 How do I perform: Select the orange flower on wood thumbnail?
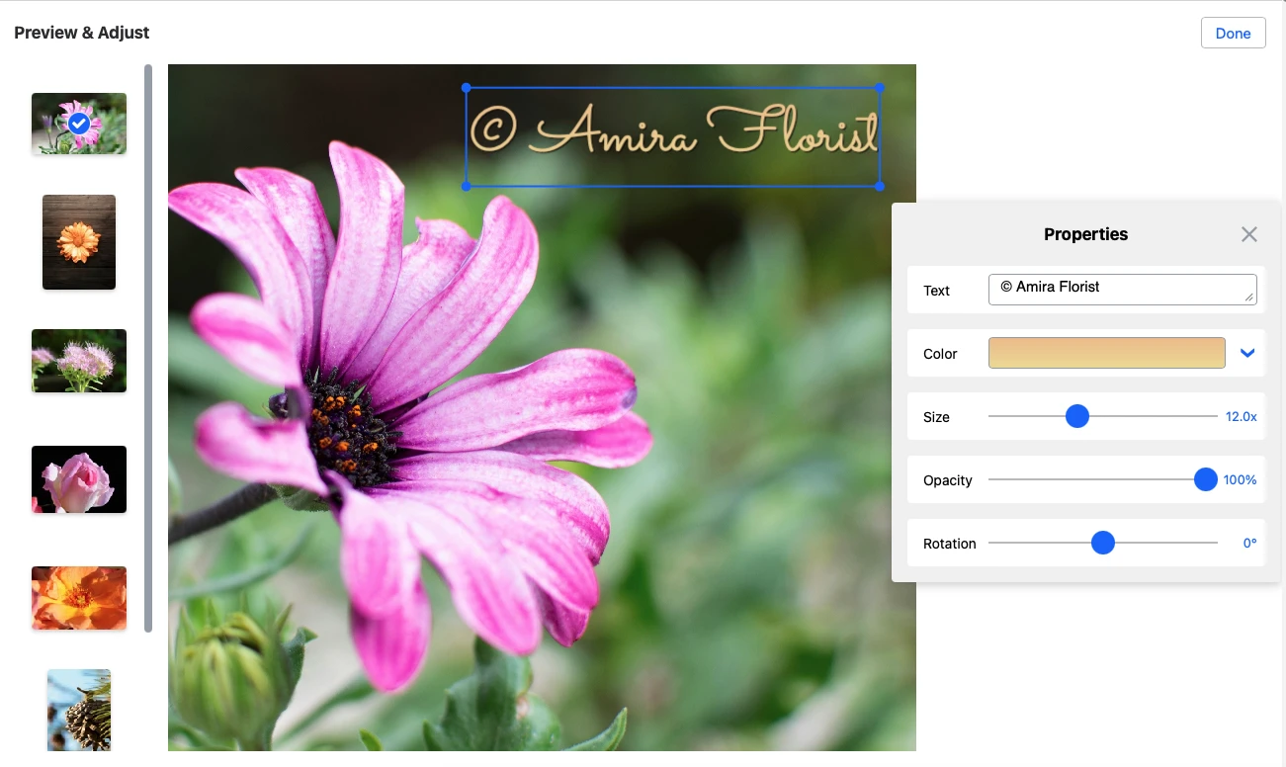[x=79, y=242]
